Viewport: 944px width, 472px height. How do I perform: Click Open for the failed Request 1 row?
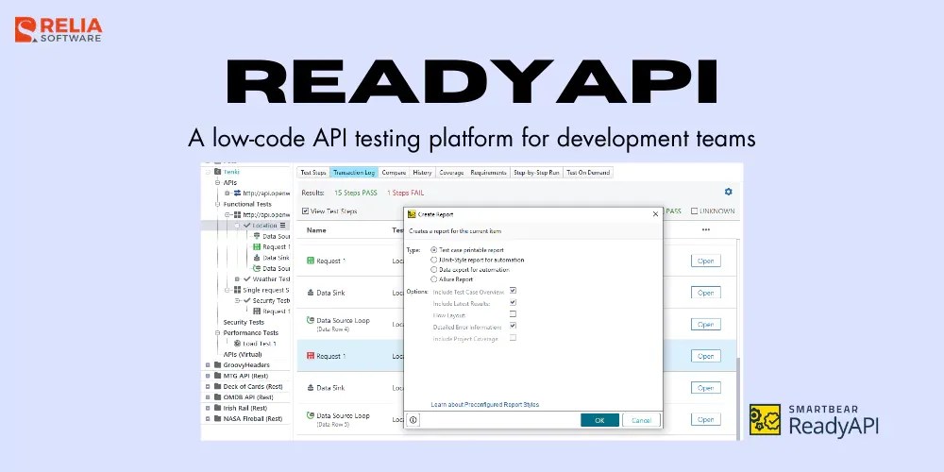705,356
